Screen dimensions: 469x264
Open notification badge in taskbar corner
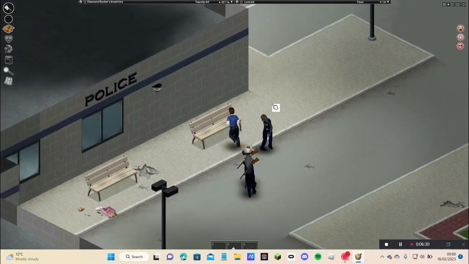[x=461, y=257]
